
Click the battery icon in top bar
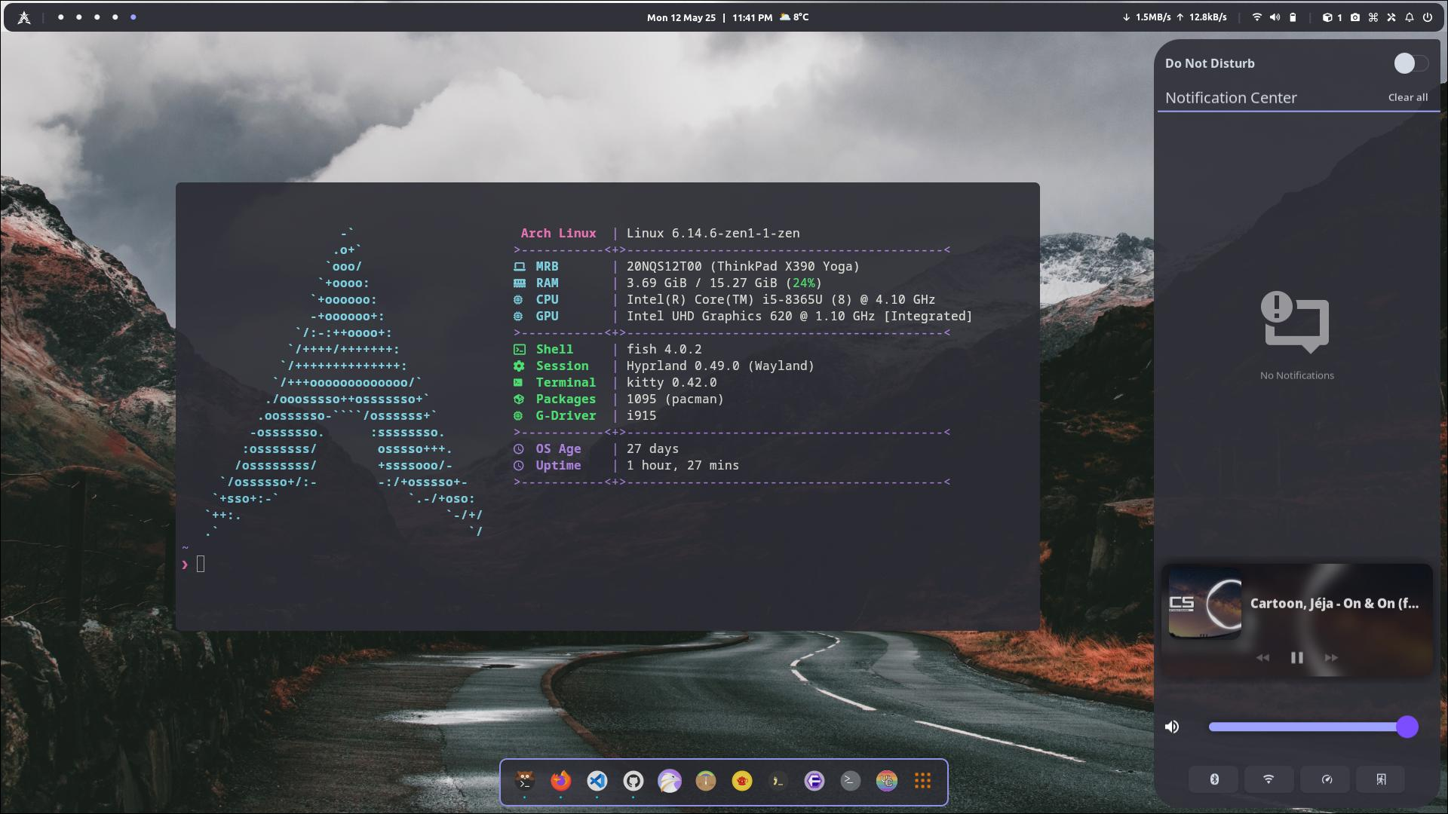pos(1293,17)
